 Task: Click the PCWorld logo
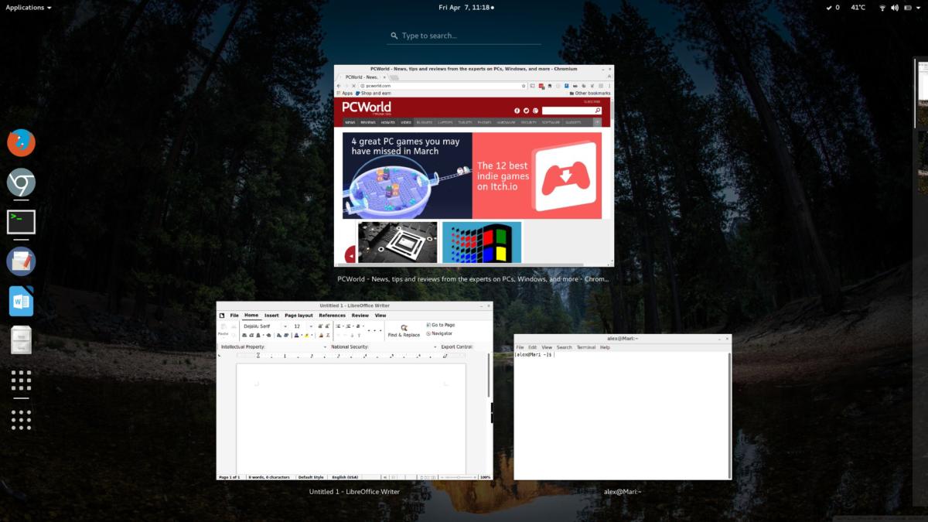[x=367, y=107]
